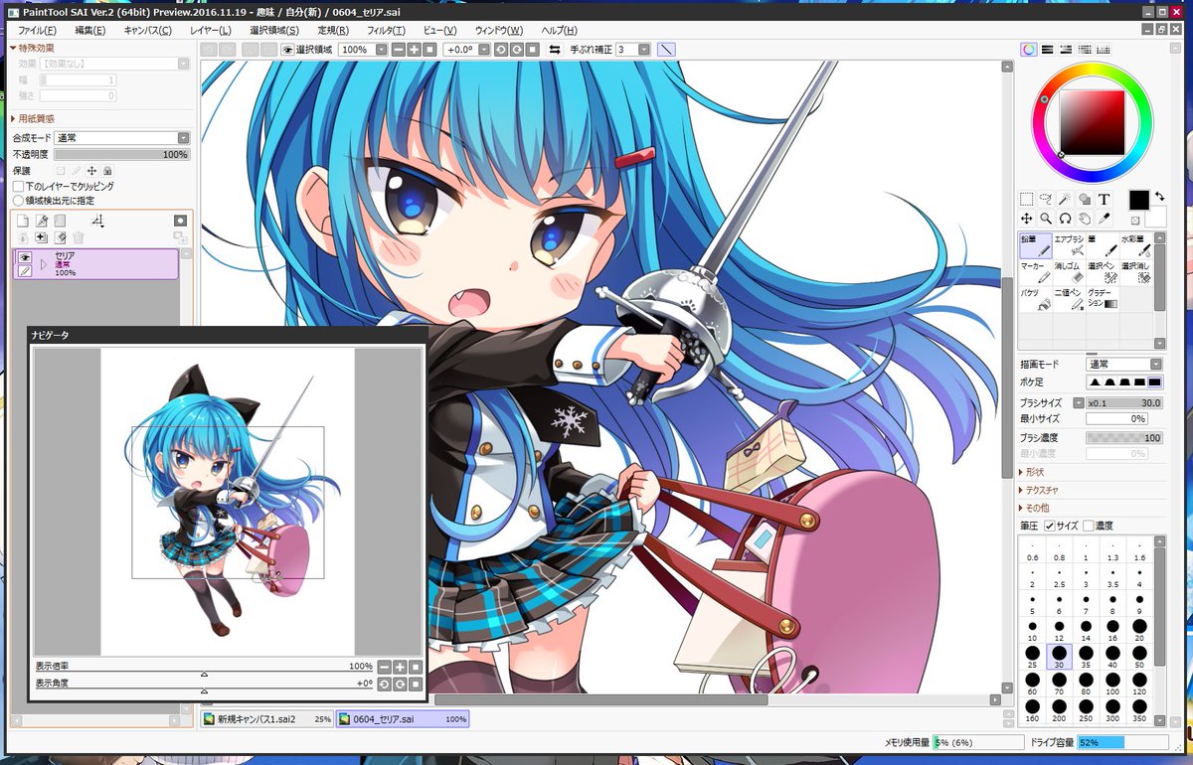Create a new normal layer
Viewport: 1193px width, 765px height.
coord(23,221)
